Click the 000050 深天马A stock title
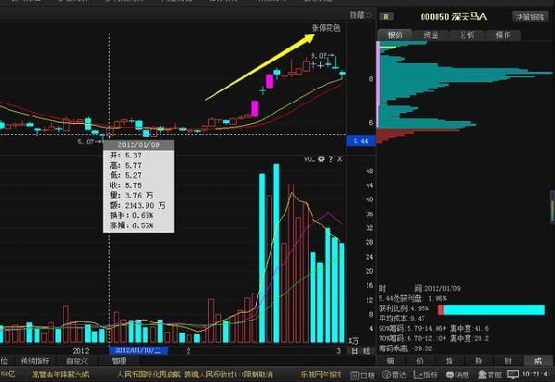The width and height of the screenshot is (555, 382). coord(453,17)
